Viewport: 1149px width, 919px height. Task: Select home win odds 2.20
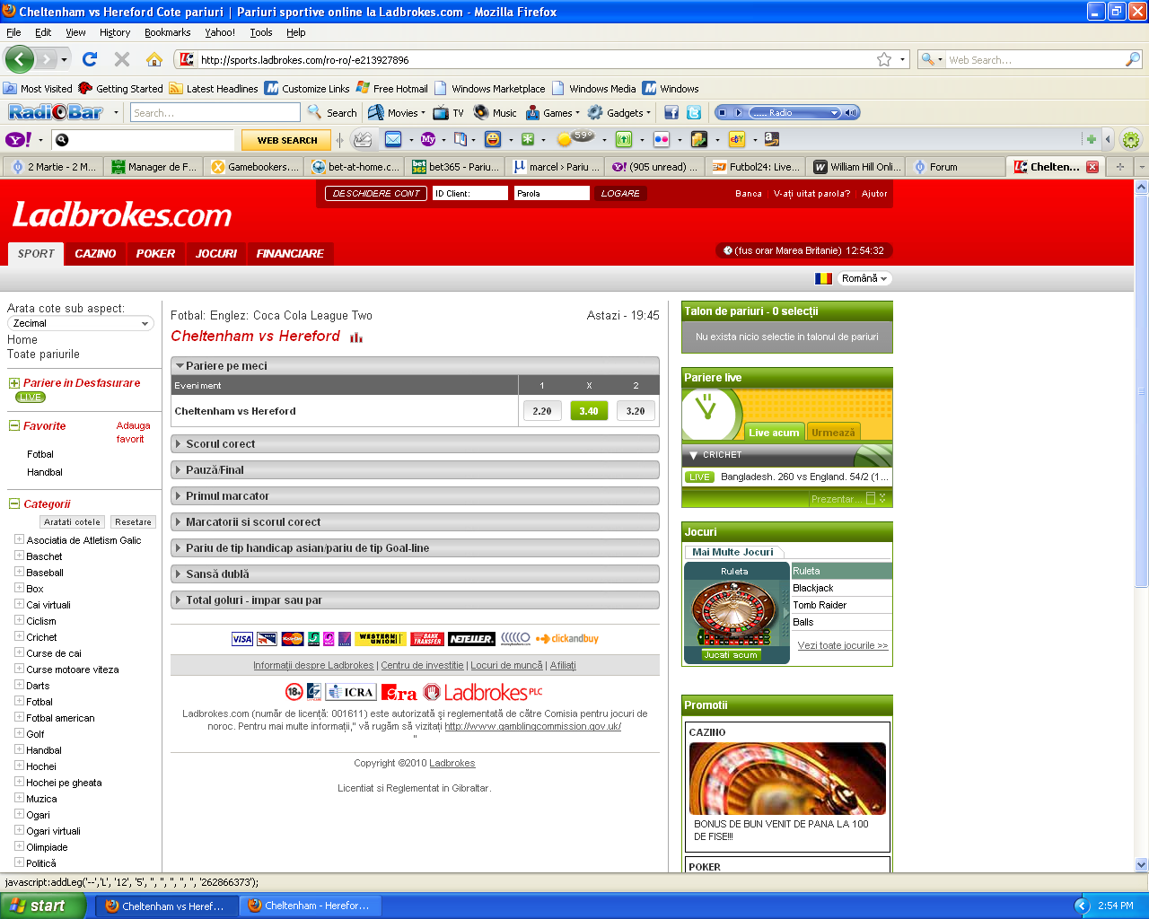[x=542, y=411]
